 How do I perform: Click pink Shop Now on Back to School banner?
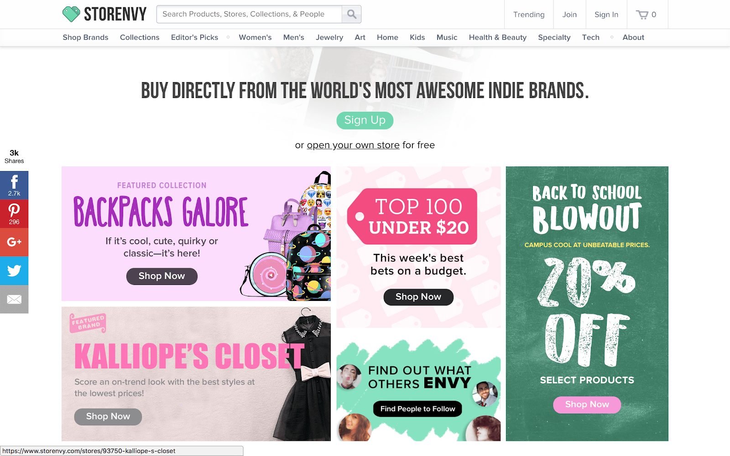(x=587, y=404)
